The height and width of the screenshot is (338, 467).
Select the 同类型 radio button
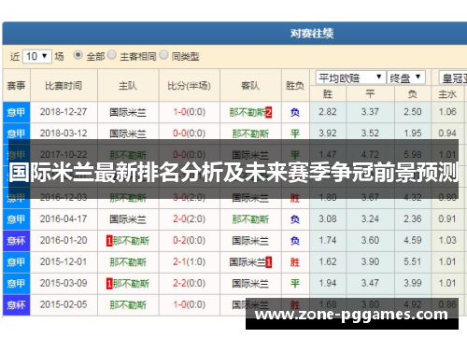point(163,55)
